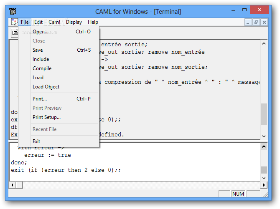
Task: Click the NUM status bar indicator
Action: tap(238, 194)
